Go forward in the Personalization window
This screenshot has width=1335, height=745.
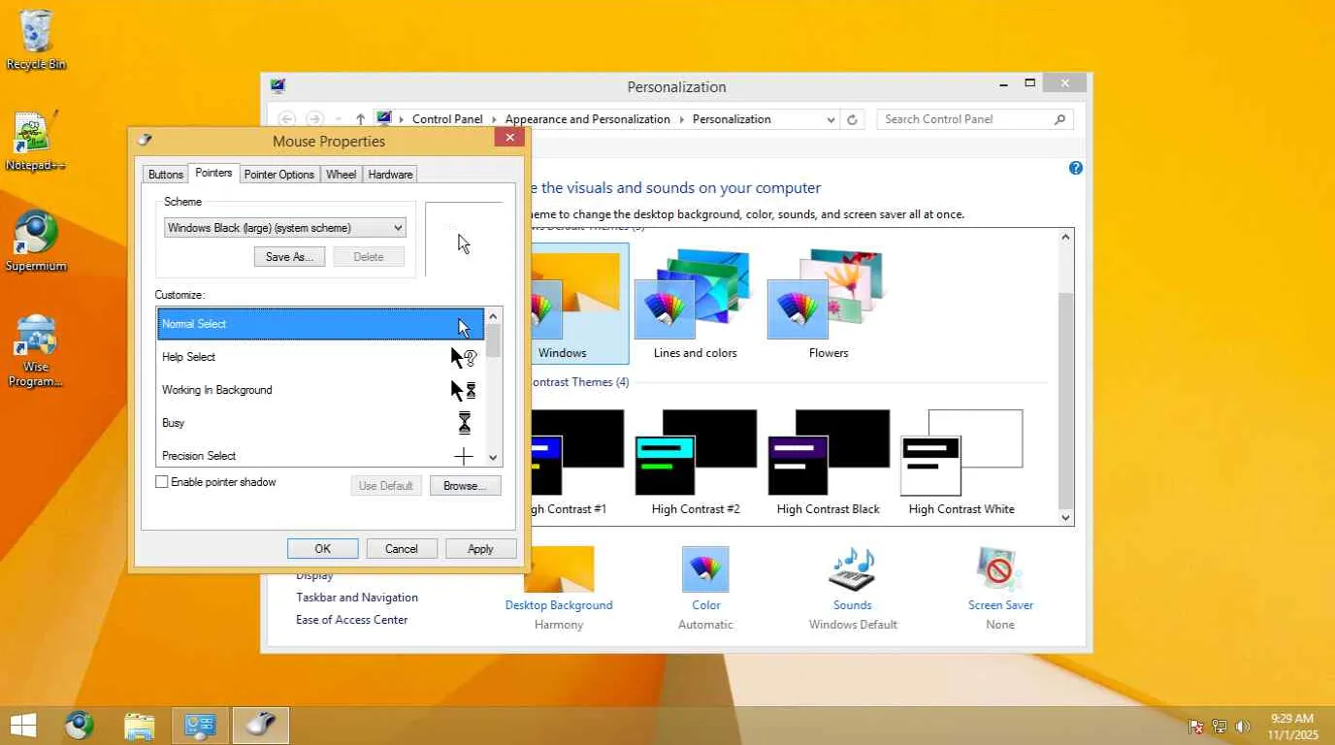[314, 119]
